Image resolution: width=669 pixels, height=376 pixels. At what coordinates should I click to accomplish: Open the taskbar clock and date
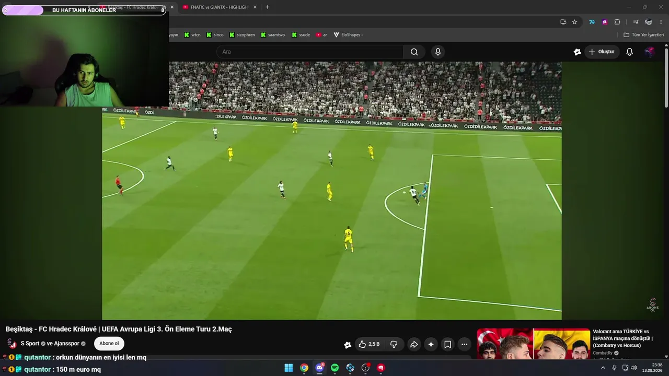coord(653,368)
